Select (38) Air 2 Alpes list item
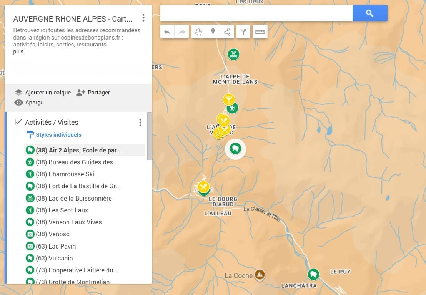Image resolution: width=426 pixels, height=295 pixels. click(x=85, y=150)
